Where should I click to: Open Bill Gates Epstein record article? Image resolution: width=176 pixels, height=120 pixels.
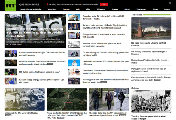click(39, 72)
